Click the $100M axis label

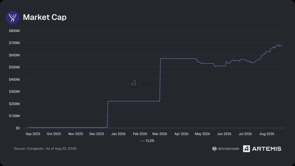click(14, 116)
